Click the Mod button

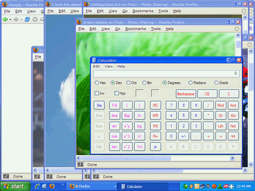click(x=221, y=105)
